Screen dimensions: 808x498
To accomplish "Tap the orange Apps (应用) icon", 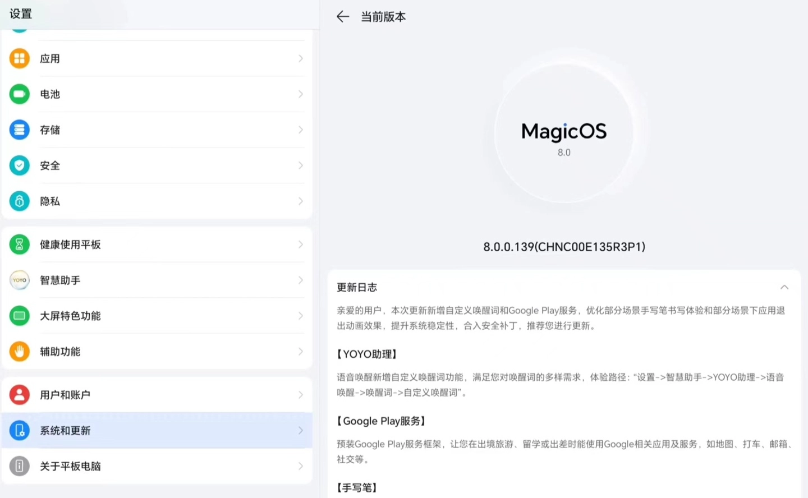I will pyautogui.click(x=20, y=58).
